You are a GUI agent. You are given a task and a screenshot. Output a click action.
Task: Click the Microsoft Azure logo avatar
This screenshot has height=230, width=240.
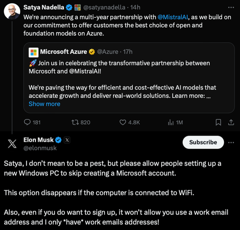coord(33,53)
